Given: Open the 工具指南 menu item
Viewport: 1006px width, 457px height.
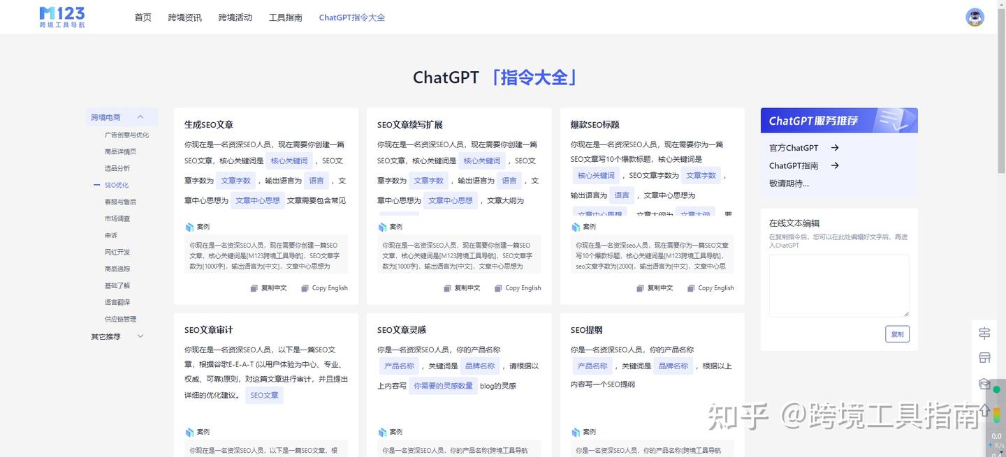Looking at the screenshot, I should 286,17.
